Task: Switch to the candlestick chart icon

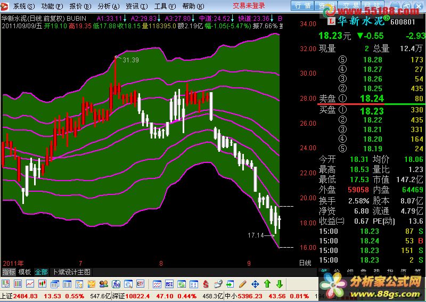Action: 42,284
